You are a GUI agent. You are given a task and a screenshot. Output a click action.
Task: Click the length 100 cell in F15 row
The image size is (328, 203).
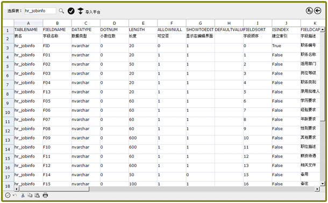(x=143, y=184)
